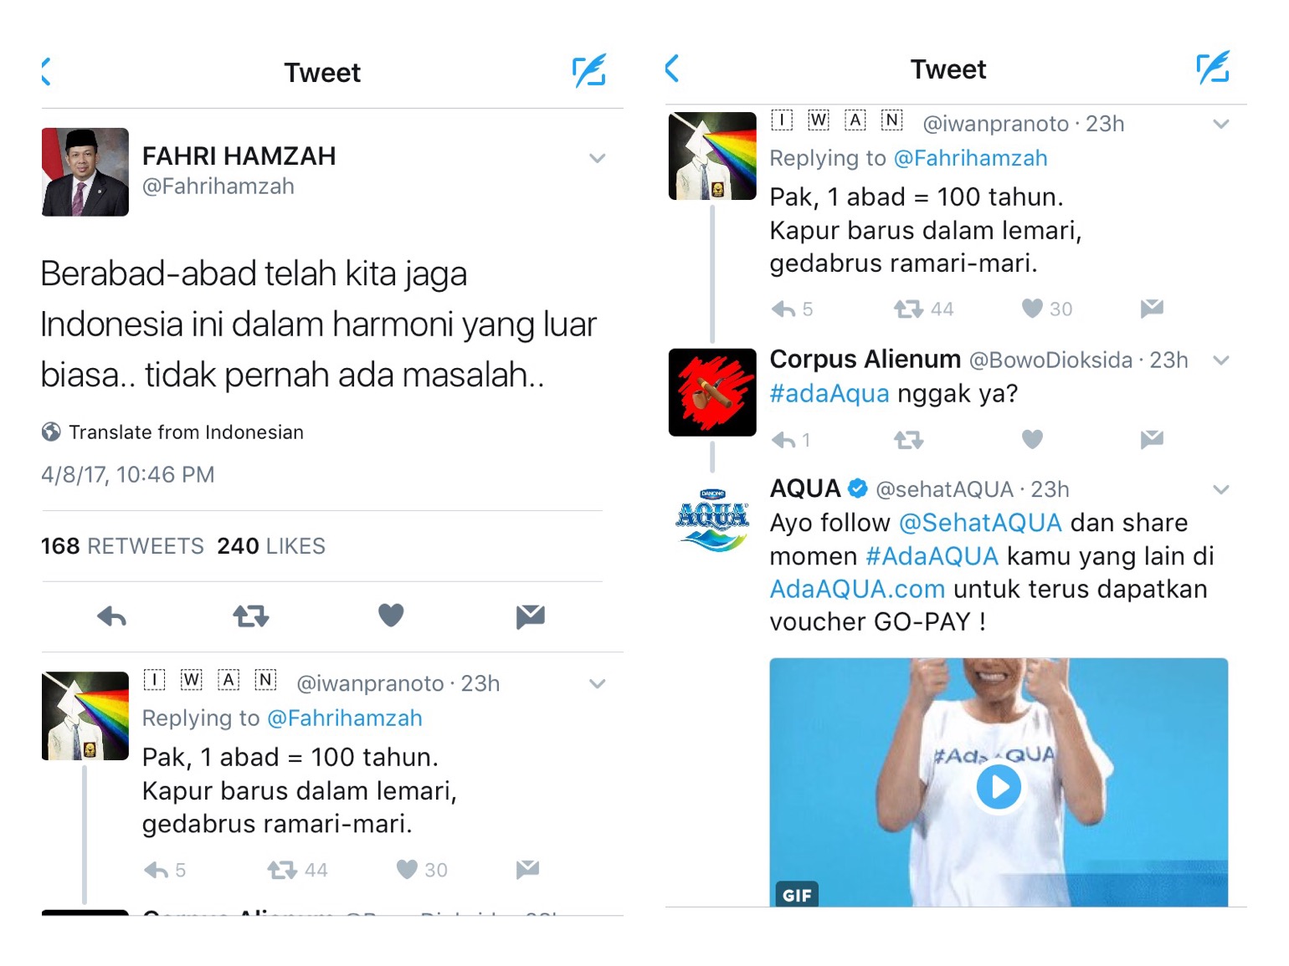Tap compose tweet icon in left screen

589,71
